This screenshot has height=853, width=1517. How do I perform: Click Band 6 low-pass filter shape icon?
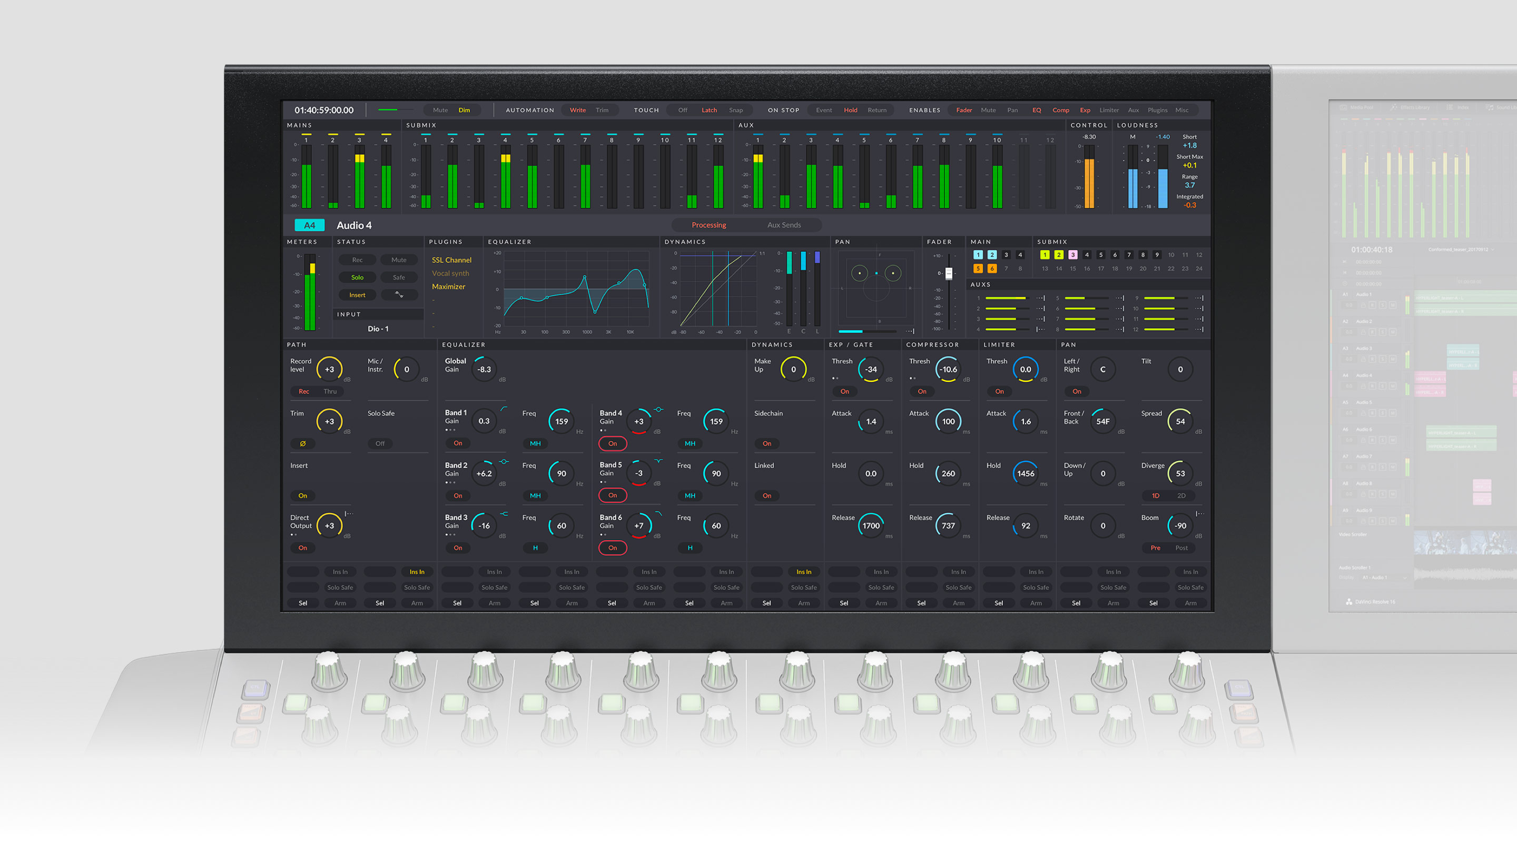658,513
